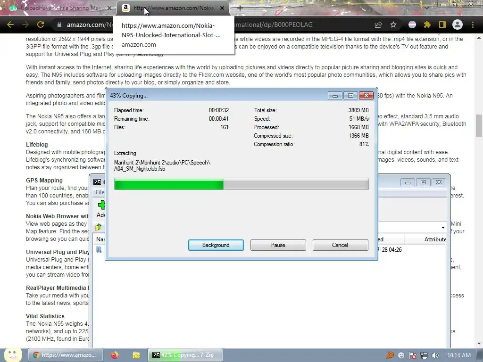This screenshot has height=362, width=483.
Task: Click the RealPlayer Multimedia heading
Action: (57, 288)
